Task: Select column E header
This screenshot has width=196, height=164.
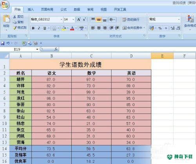Action: (x=162, y=56)
